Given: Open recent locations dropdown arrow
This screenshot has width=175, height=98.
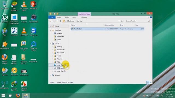Looking at the screenshot, I should coord(58,21).
